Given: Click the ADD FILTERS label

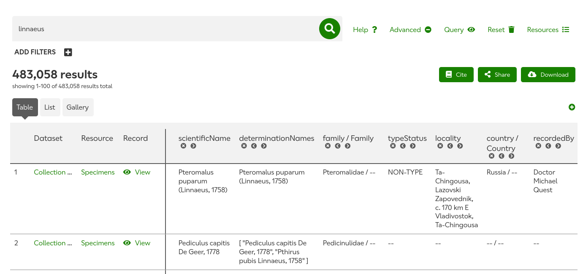Looking at the screenshot, I should click(x=35, y=52).
